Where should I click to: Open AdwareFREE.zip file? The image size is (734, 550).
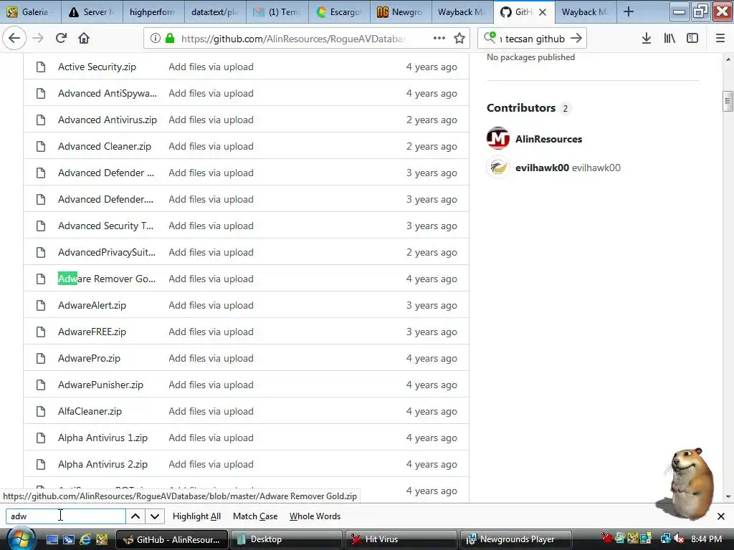click(x=92, y=332)
